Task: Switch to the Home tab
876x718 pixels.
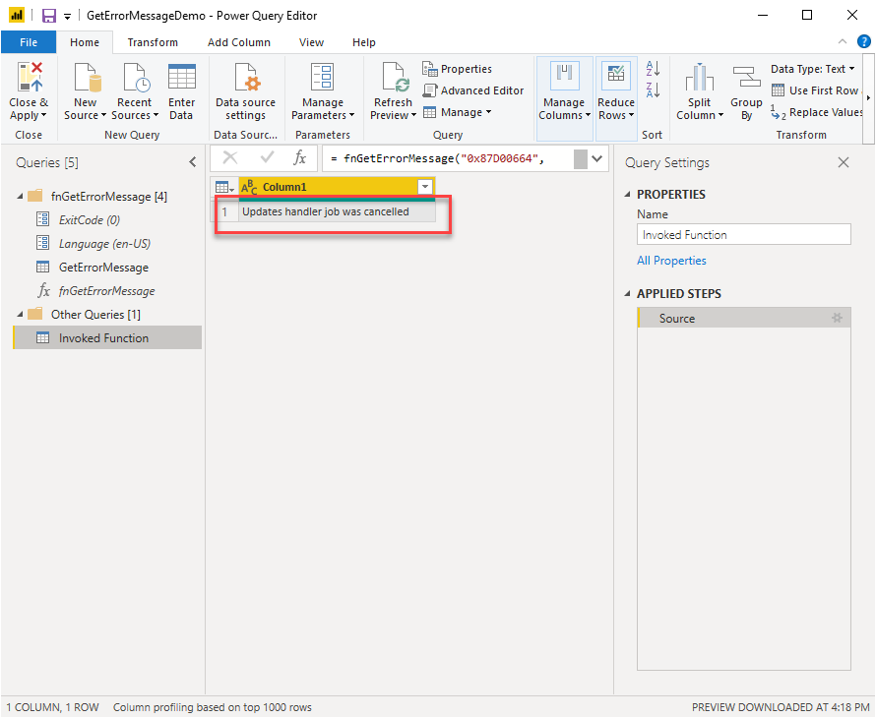Action: point(85,42)
